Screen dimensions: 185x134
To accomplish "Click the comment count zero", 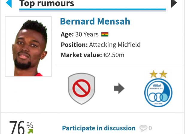I will click(150, 128).
